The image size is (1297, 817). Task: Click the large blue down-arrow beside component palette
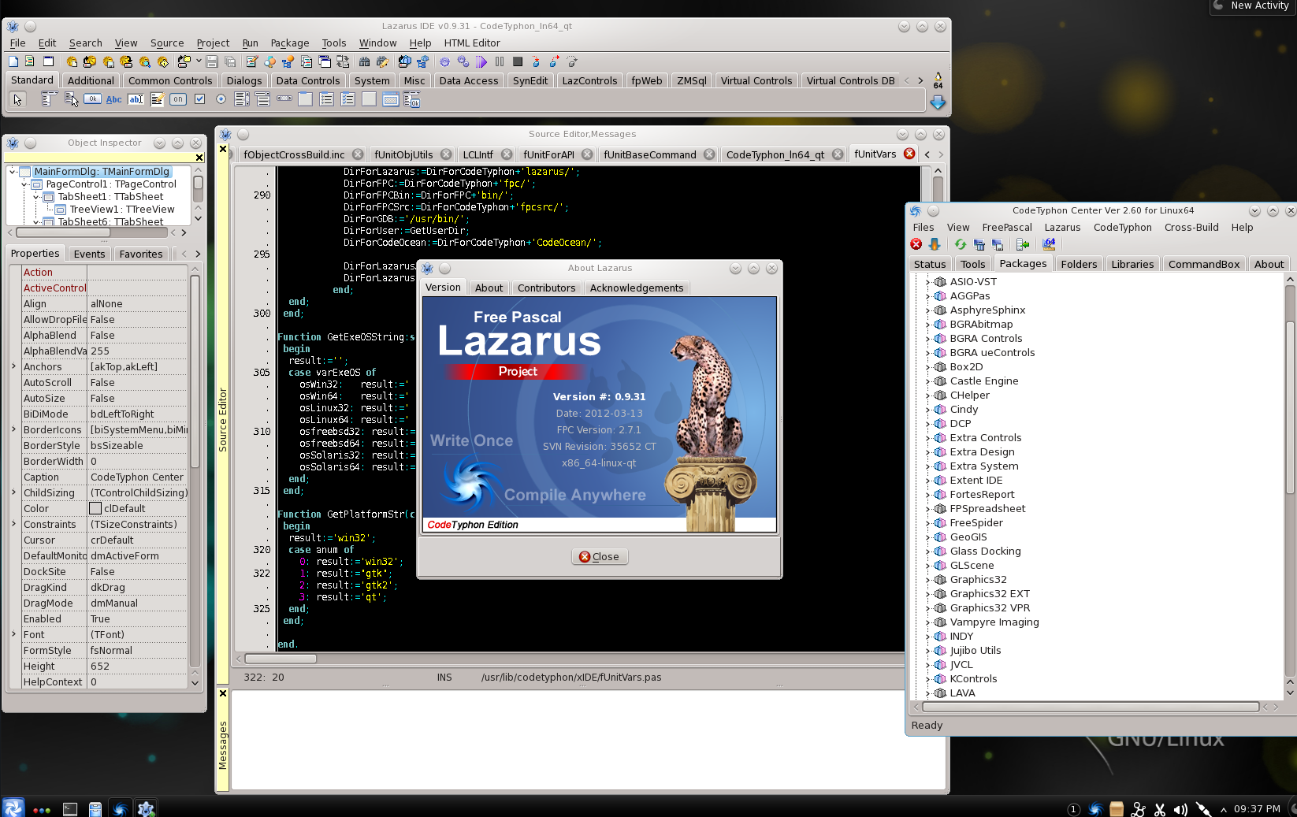(938, 102)
